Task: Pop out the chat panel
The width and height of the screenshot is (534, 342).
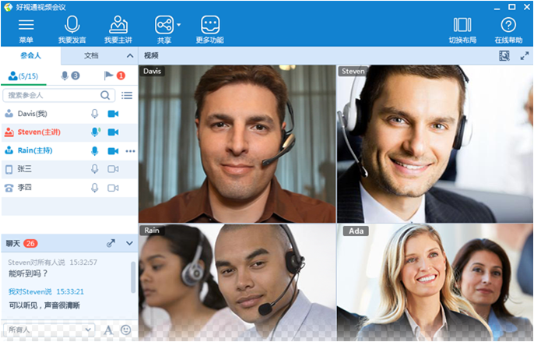Action: 111,244
